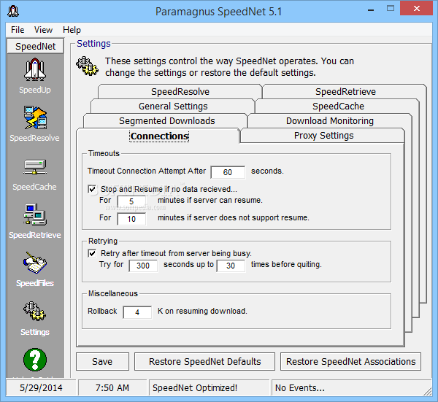Select the Settings gears sidebar icon
The image size is (438, 402).
coord(35,311)
